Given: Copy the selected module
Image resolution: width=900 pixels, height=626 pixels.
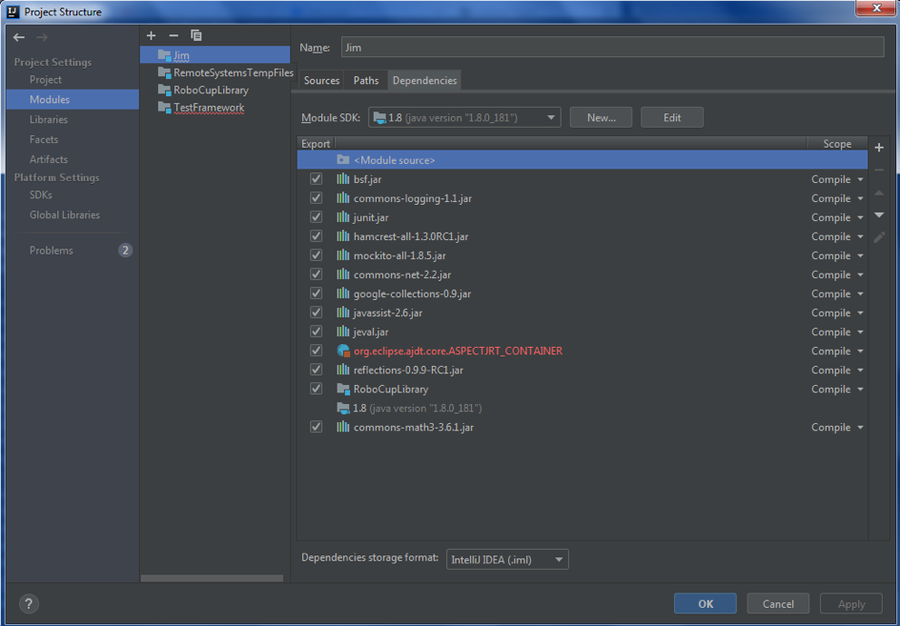Looking at the screenshot, I should point(196,35).
